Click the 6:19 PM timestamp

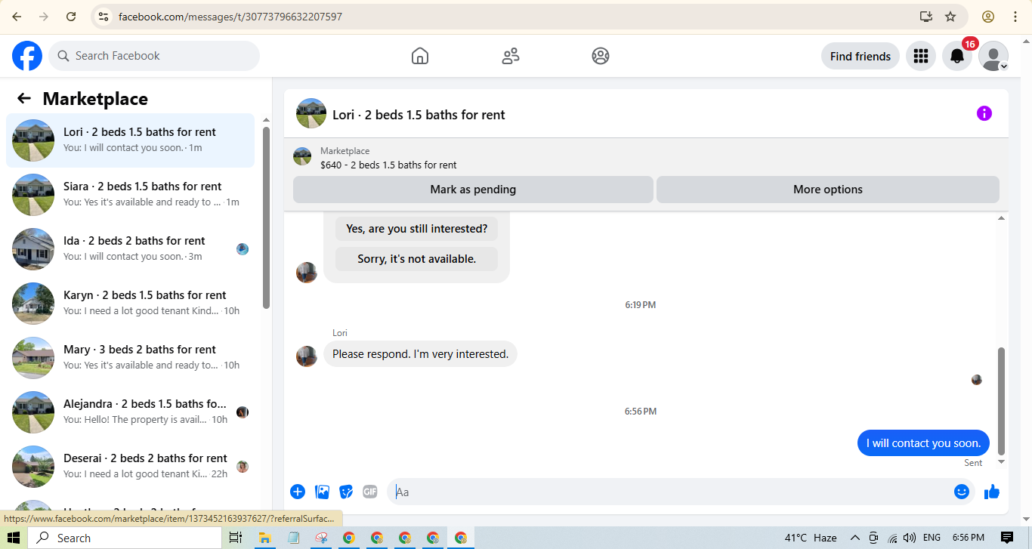(640, 305)
